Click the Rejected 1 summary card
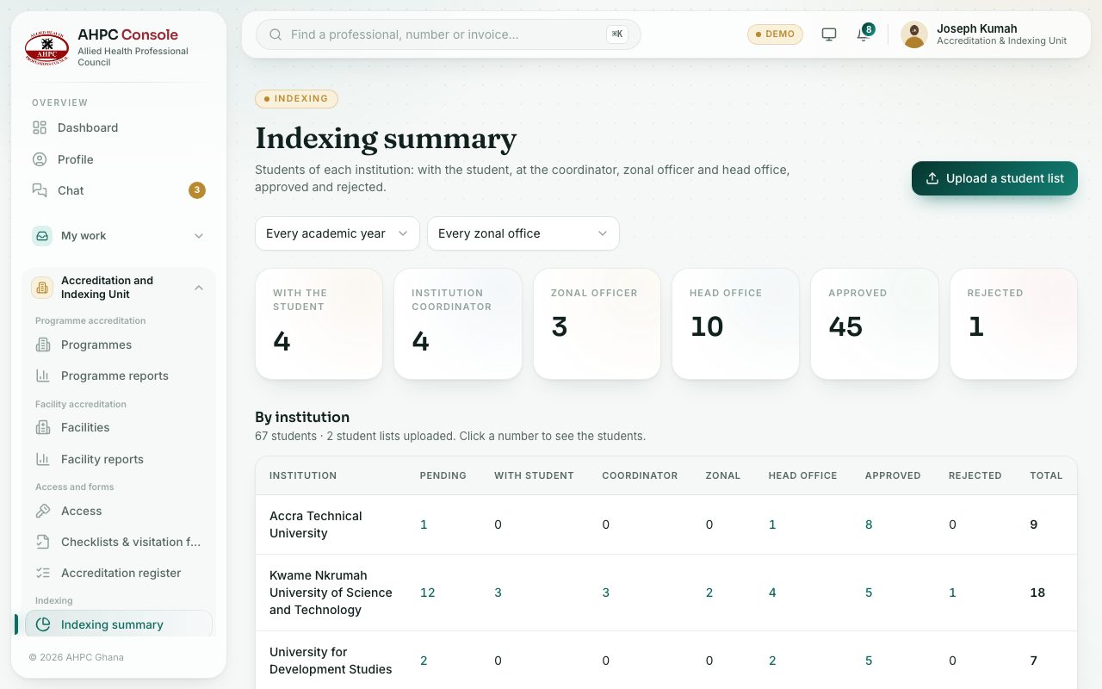The image size is (1102, 689). (x=1013, y=324)
